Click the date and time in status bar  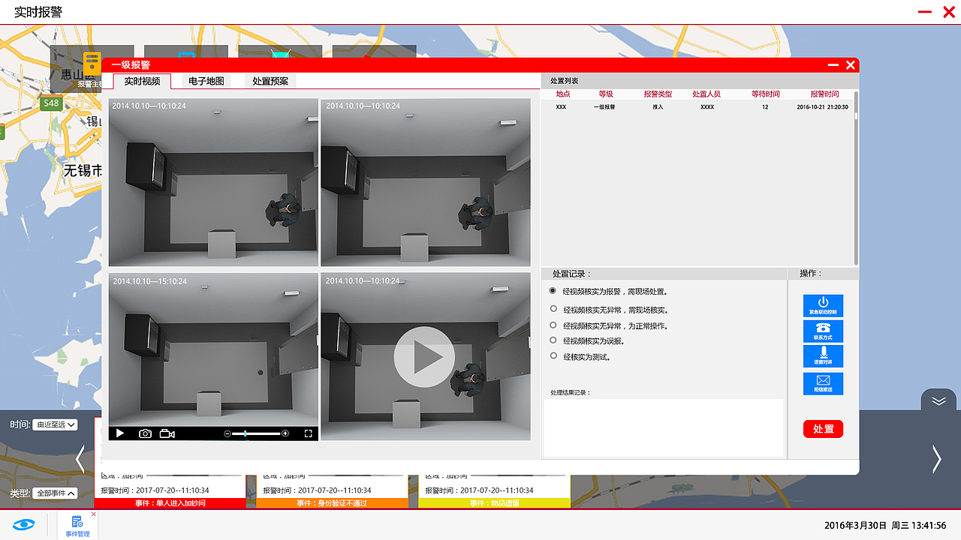[885, 526]
